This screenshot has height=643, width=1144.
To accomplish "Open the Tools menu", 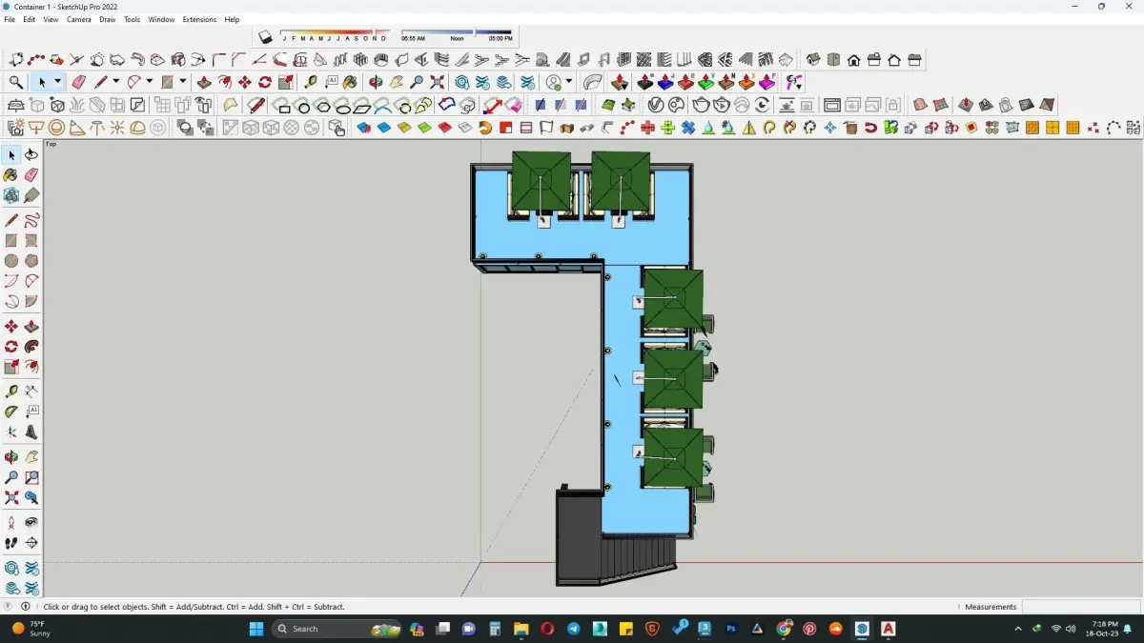I will point(133,19).
